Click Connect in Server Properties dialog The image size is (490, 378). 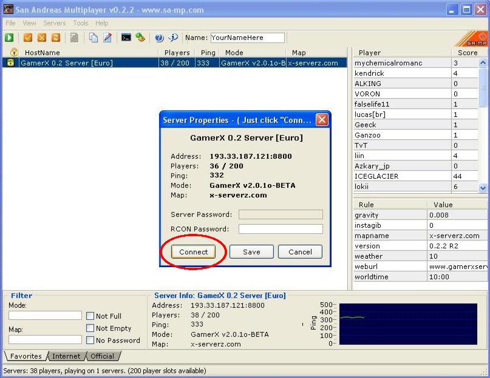pos(194,251)
